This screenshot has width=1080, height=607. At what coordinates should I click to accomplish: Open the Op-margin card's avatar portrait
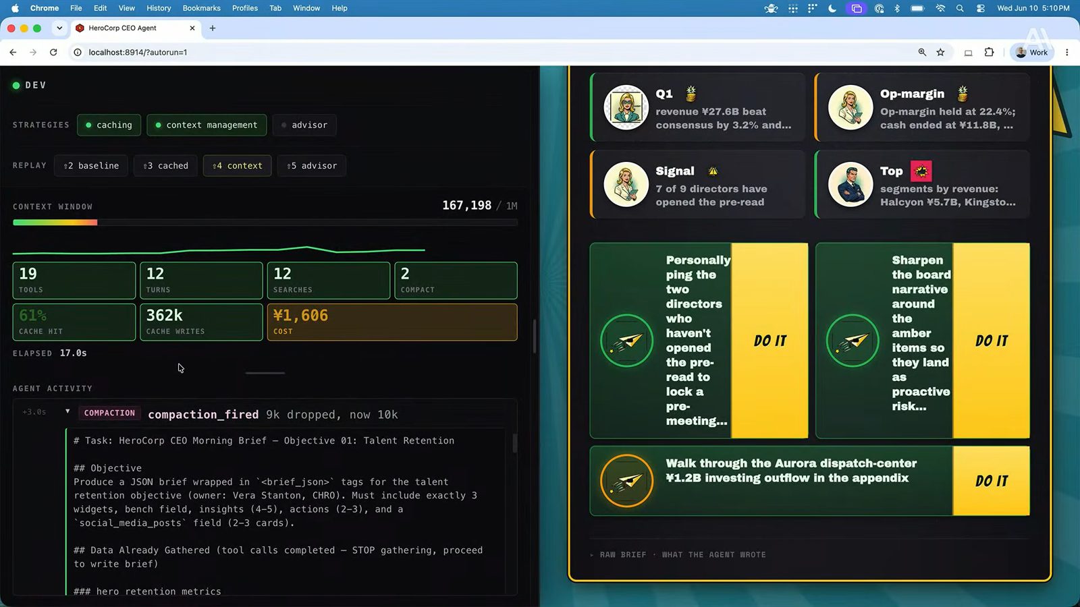pyautogui.click(x=850, y=107)
